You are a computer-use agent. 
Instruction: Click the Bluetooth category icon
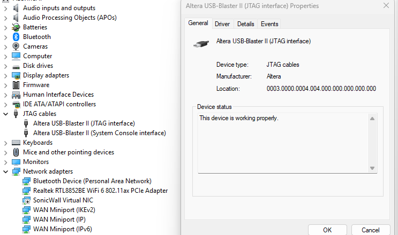(16, 37)
